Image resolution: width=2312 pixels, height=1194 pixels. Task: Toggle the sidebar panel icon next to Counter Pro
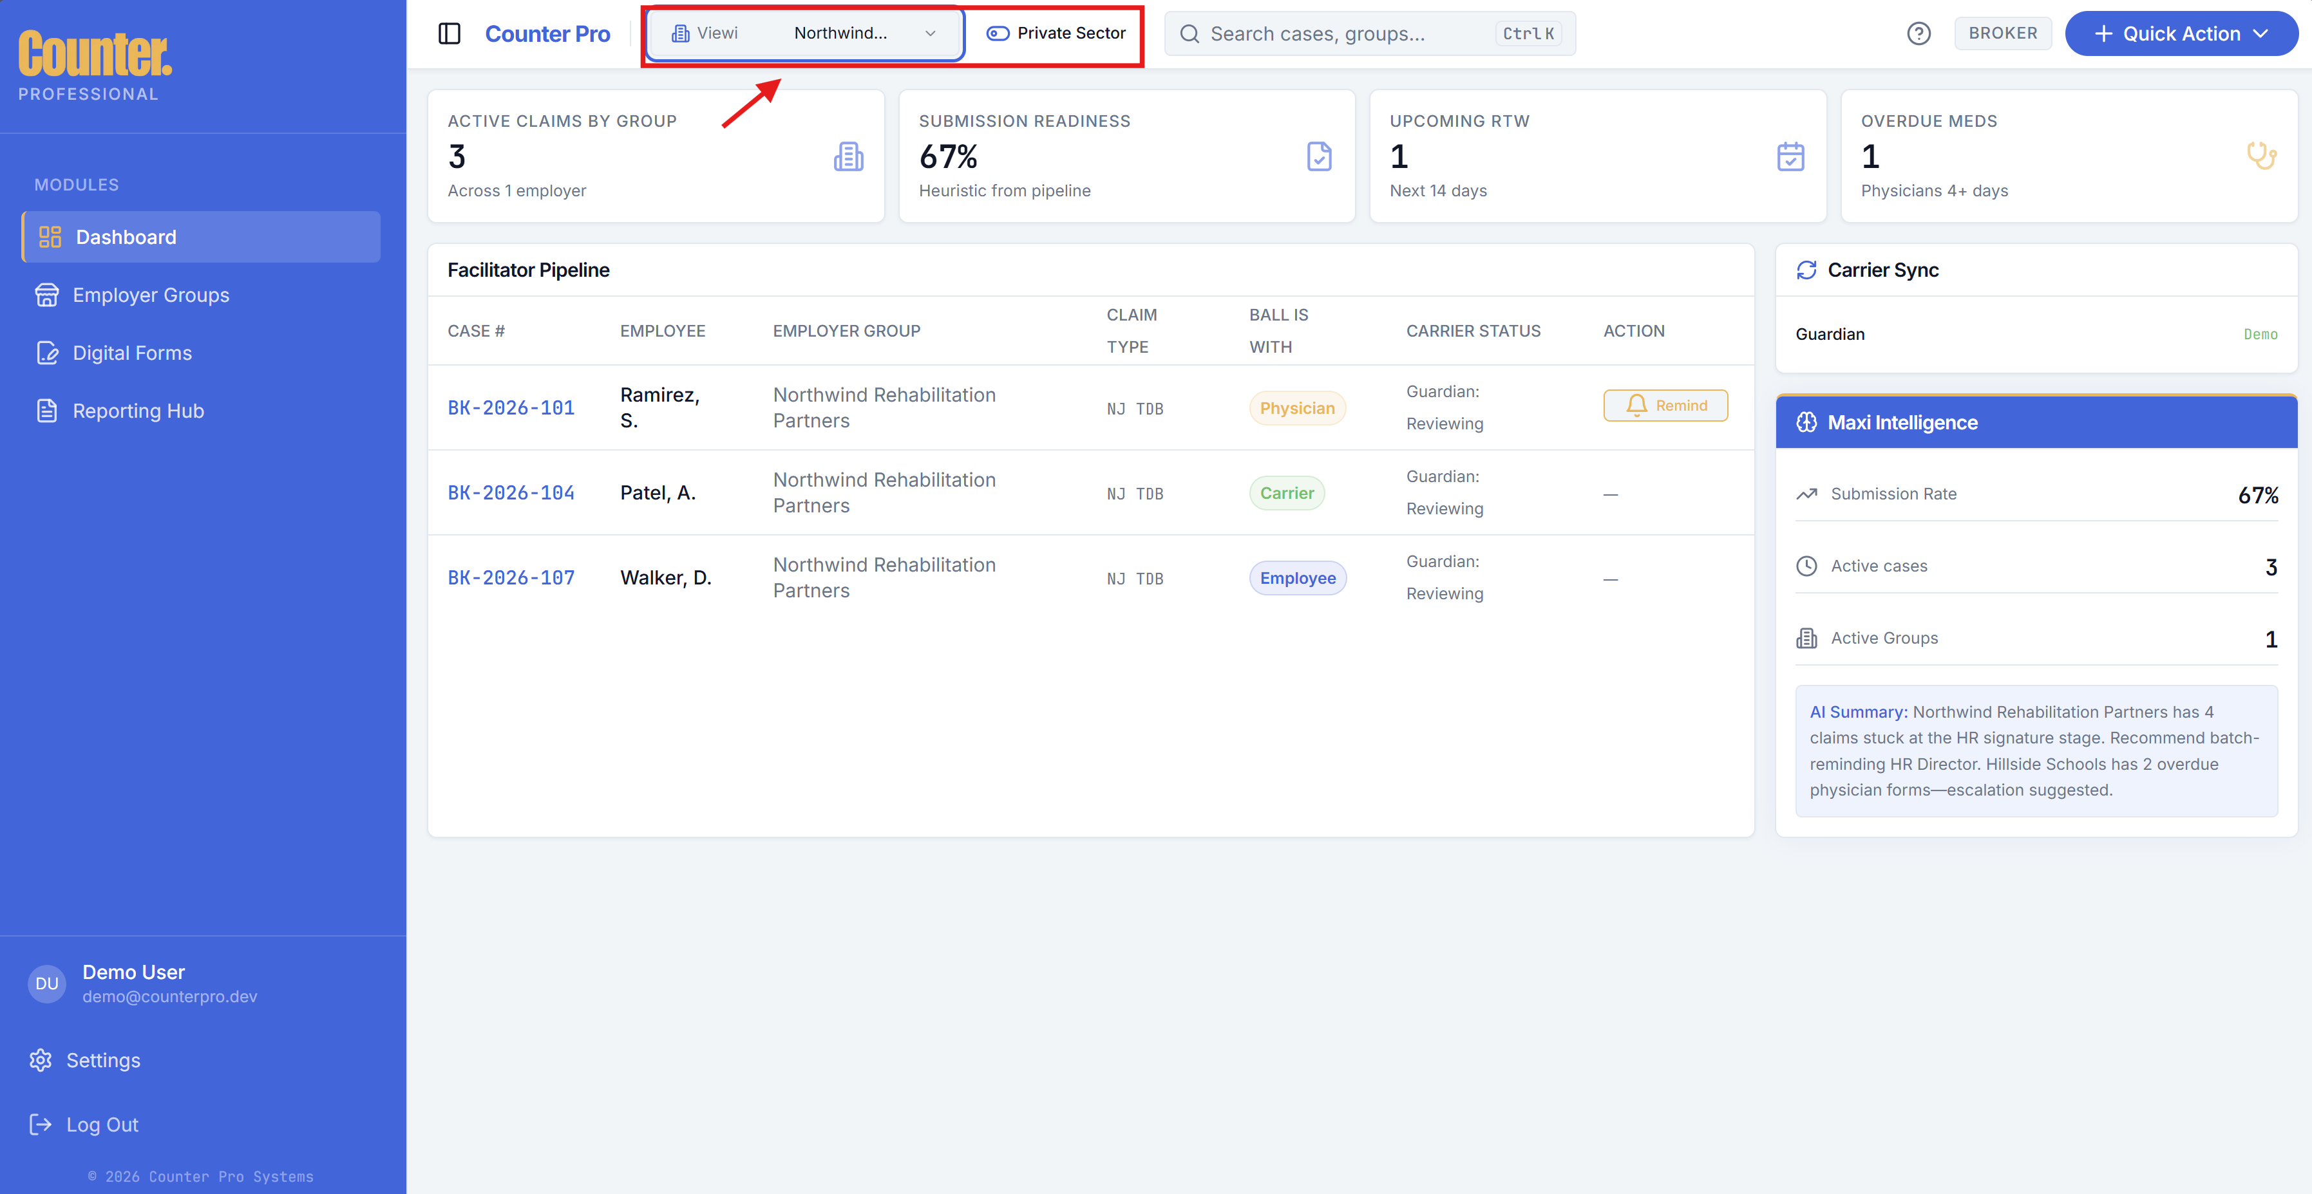pos(449,33)
